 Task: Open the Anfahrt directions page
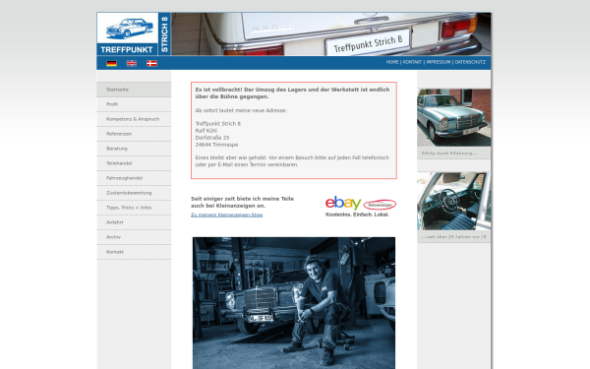coord(134,222)
